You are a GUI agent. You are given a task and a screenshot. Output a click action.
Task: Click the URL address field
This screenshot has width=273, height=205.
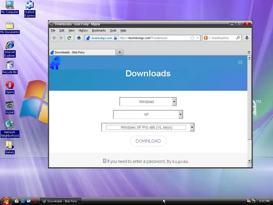[x=154, y=38]
